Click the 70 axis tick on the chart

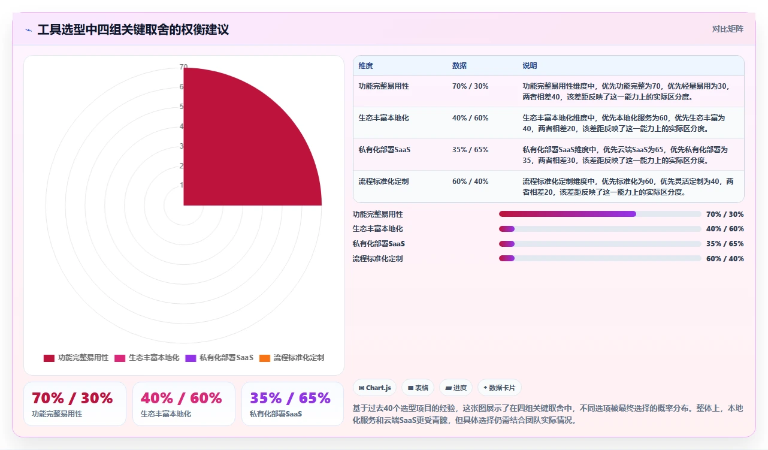click(x=183, y=67)
